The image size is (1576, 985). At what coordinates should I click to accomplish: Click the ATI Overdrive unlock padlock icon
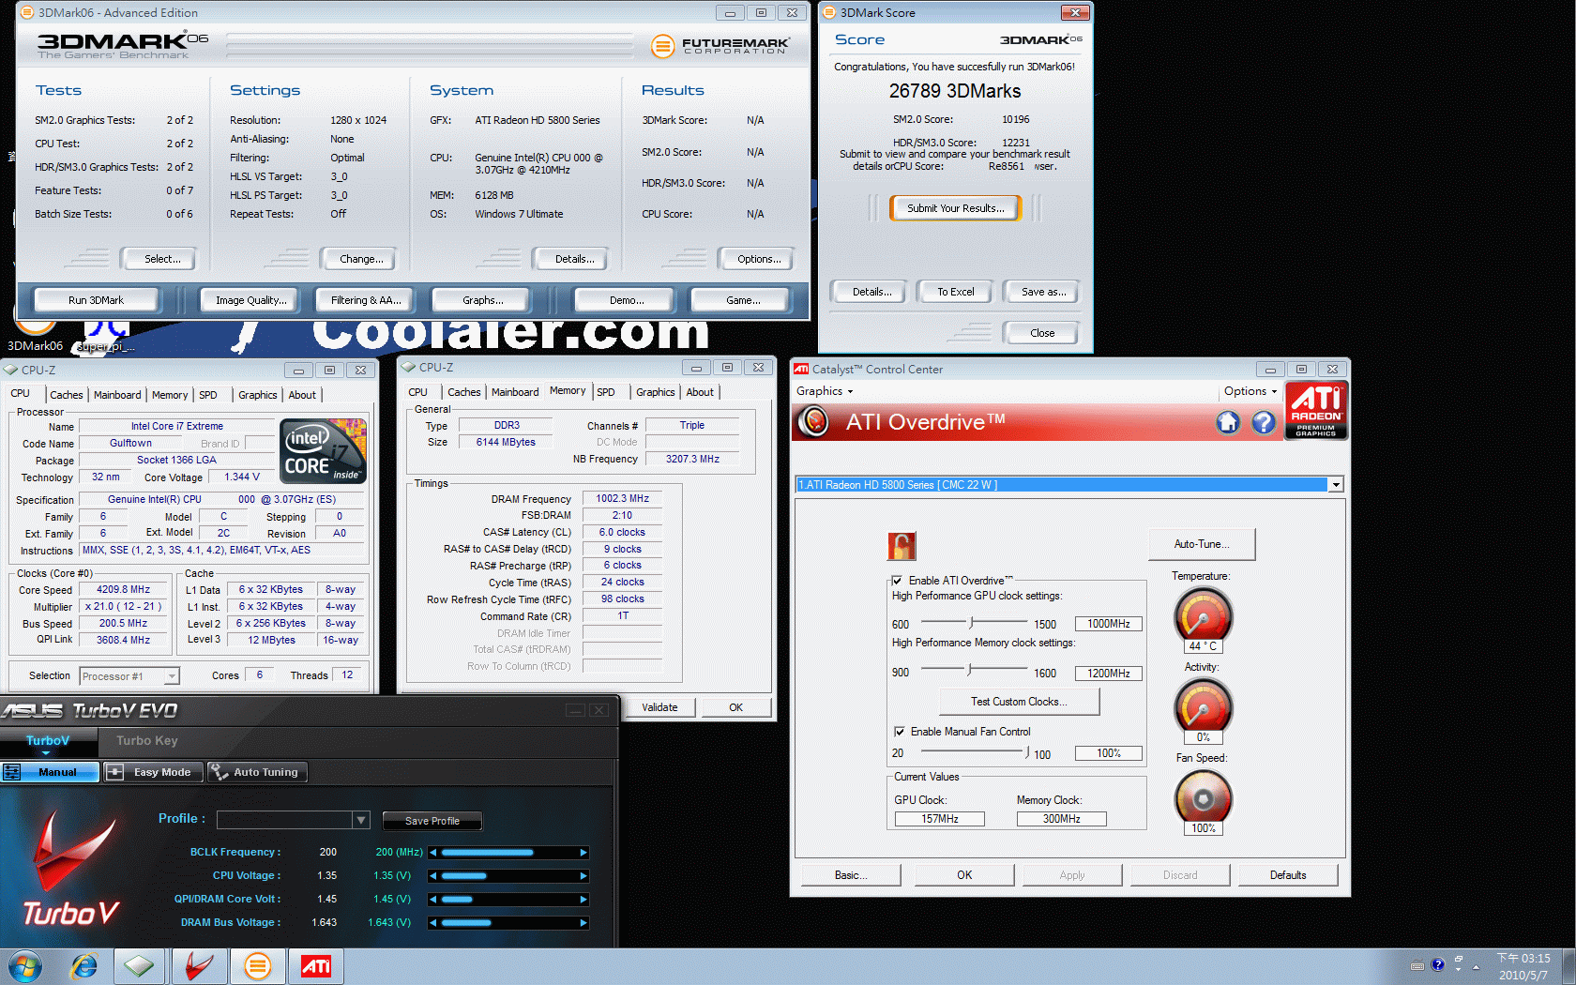(902, 546)
